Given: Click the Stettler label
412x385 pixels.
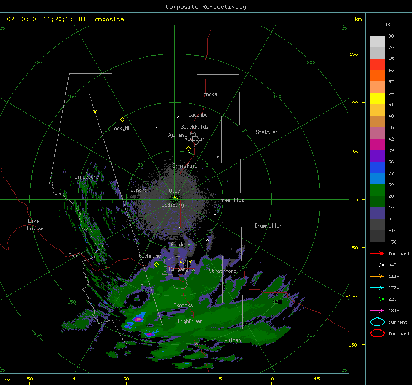Looking at the screenshot, I should [x=267, y=132].
